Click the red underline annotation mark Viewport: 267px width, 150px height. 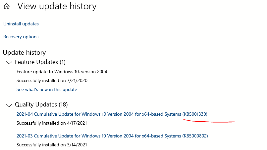click(209, 121)
